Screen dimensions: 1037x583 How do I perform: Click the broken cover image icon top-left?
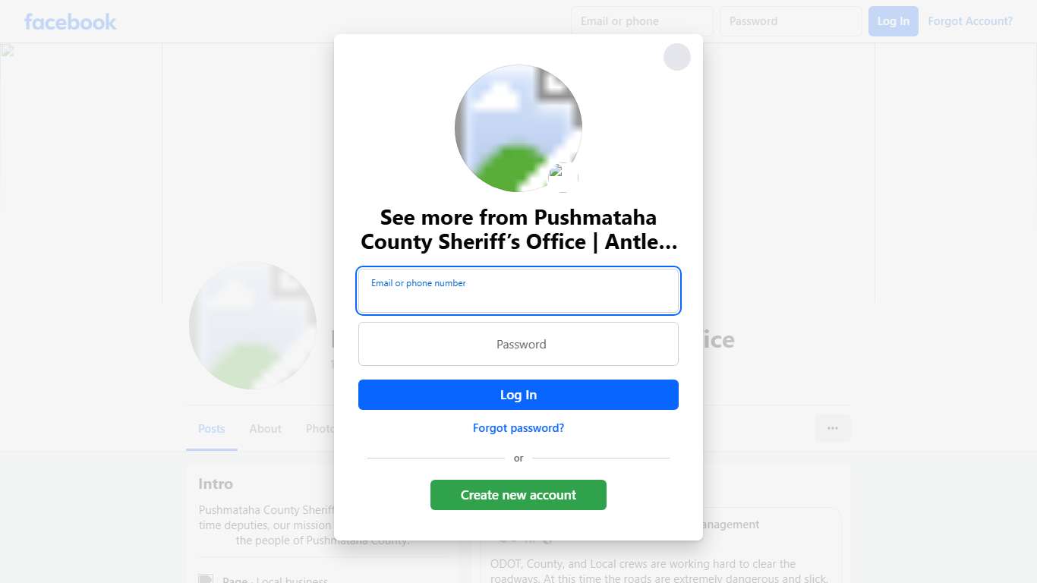(8, 51)
